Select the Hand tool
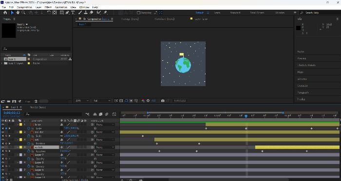341x181 pixels. point(18,13)
